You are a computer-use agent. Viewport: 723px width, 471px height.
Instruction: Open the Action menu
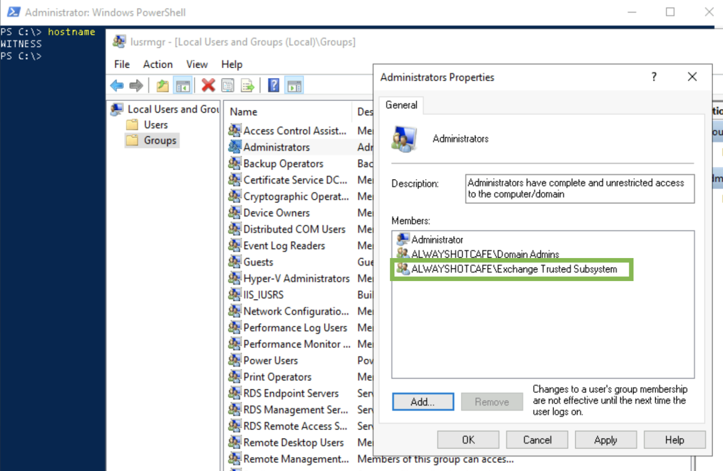pyautogui.click(x=158, y=64)
